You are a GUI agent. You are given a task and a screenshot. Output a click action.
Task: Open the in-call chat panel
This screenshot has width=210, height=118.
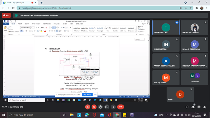(199, 107)
